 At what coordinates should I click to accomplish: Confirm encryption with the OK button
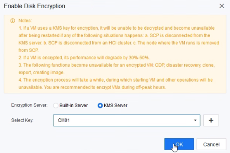pos(179,144)
